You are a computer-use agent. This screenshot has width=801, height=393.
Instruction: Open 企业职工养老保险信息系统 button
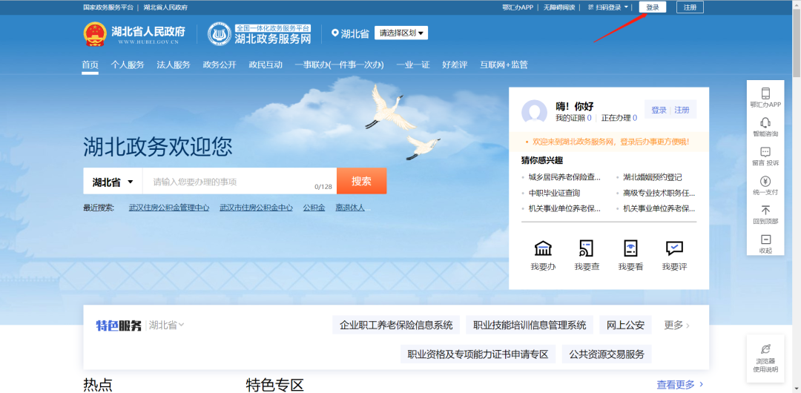(x=396, y=325)
